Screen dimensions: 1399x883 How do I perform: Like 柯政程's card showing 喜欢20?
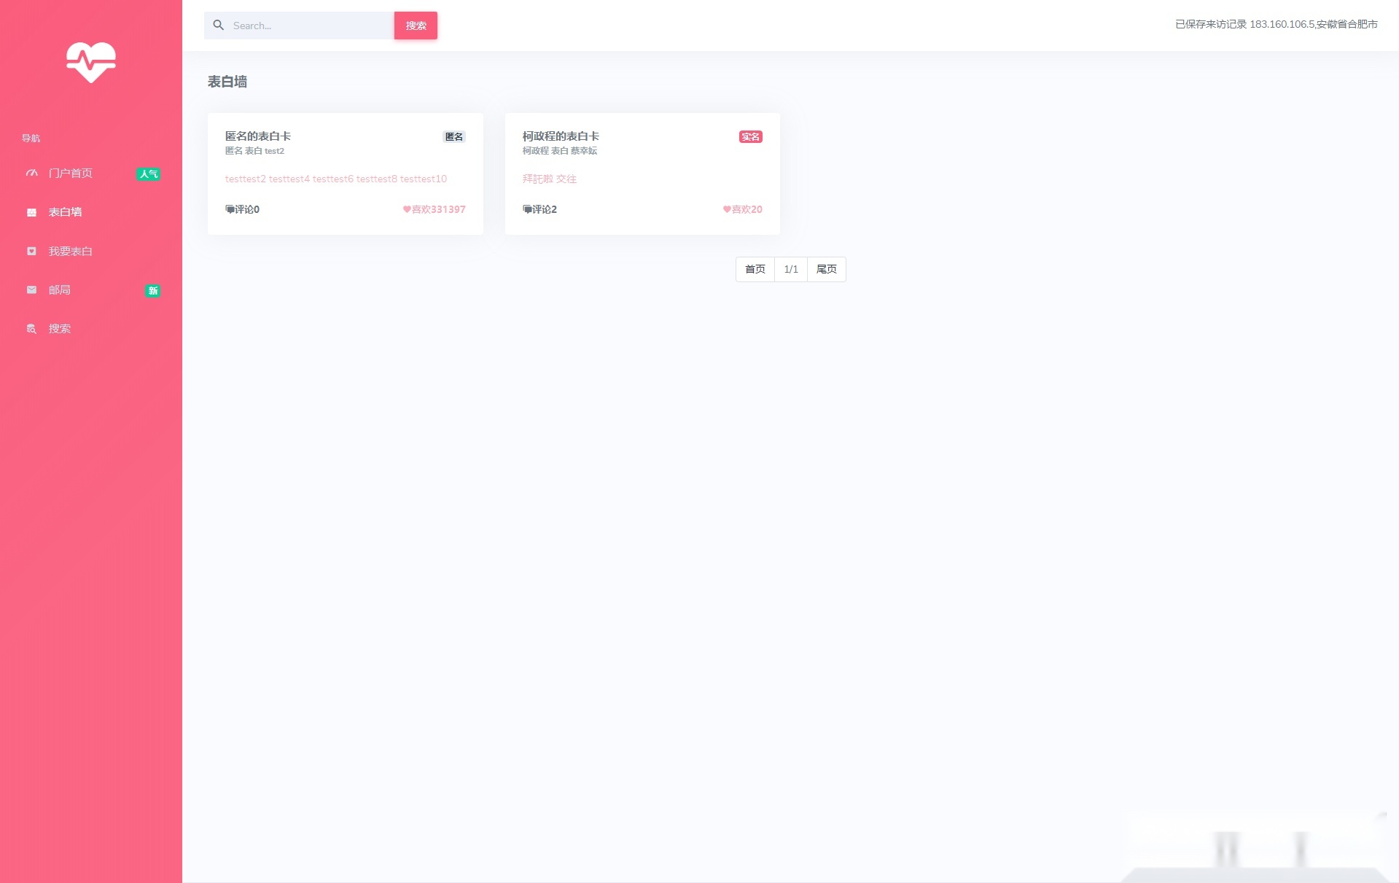tap(742, 210)
